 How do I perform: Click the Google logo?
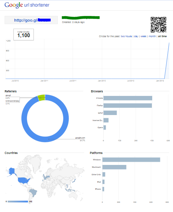pyautogui.click(x=13, y=5)
